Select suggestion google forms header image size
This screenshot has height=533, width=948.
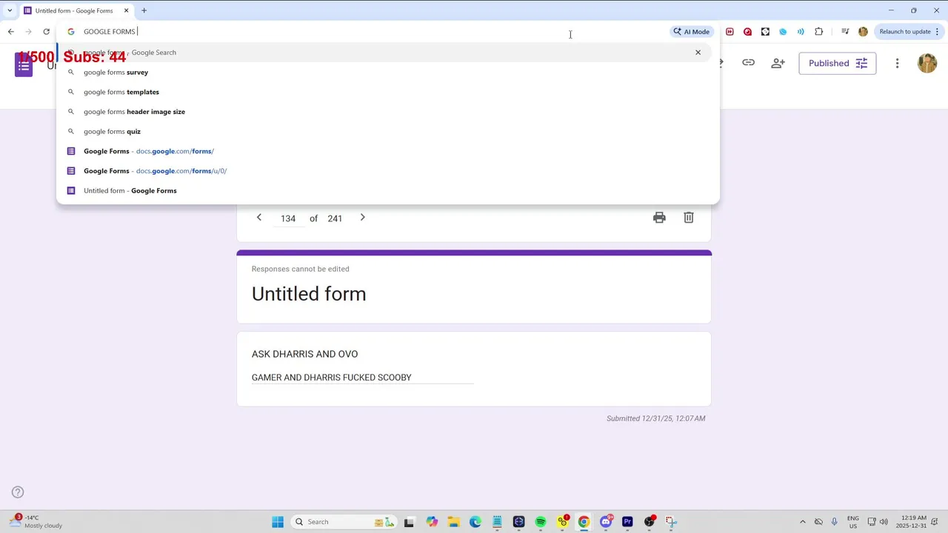pos(388,112)
